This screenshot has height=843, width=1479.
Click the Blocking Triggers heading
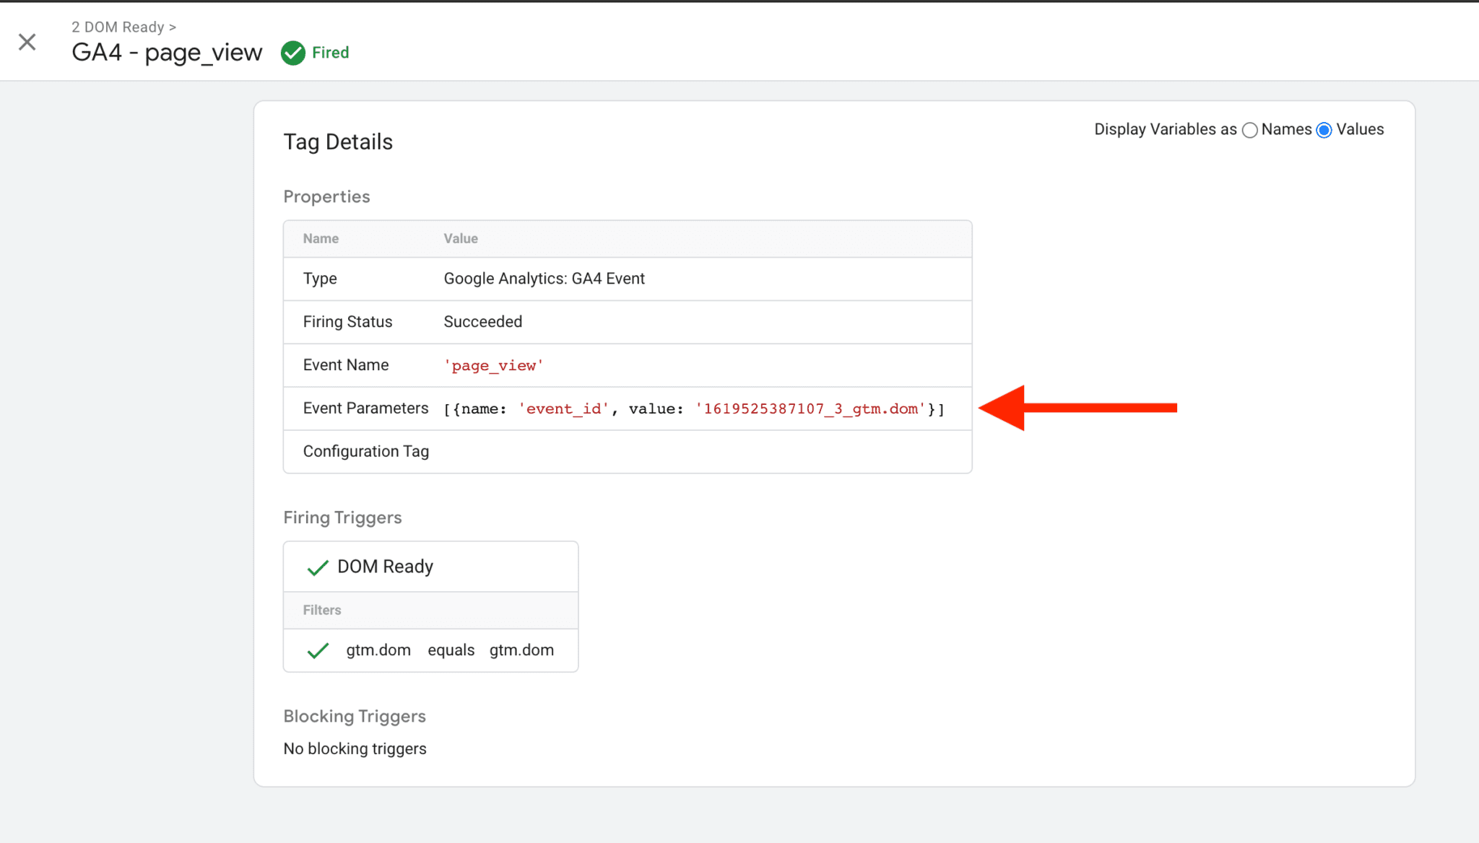pos(355,716)
